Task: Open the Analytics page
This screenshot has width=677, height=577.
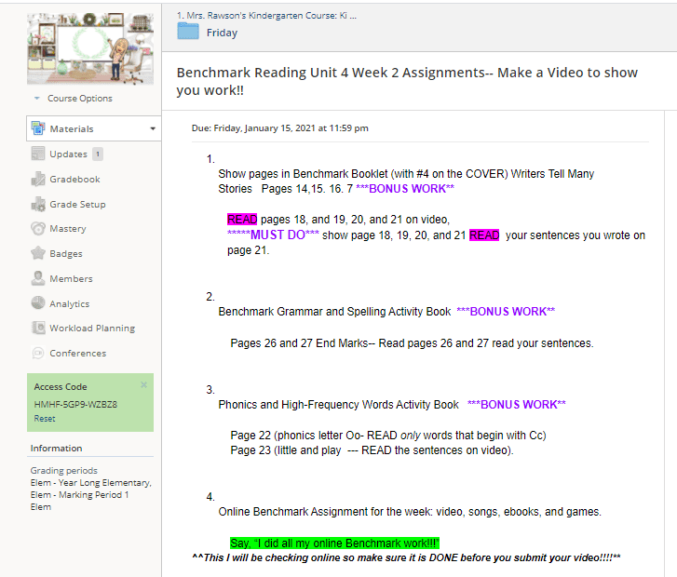Action: [70, 303]
